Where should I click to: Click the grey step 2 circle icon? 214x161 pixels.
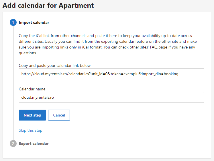pos(13,143)
